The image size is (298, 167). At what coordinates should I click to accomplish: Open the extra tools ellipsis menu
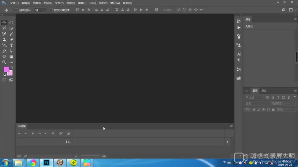pyautogui.click(x=12, y=62)
